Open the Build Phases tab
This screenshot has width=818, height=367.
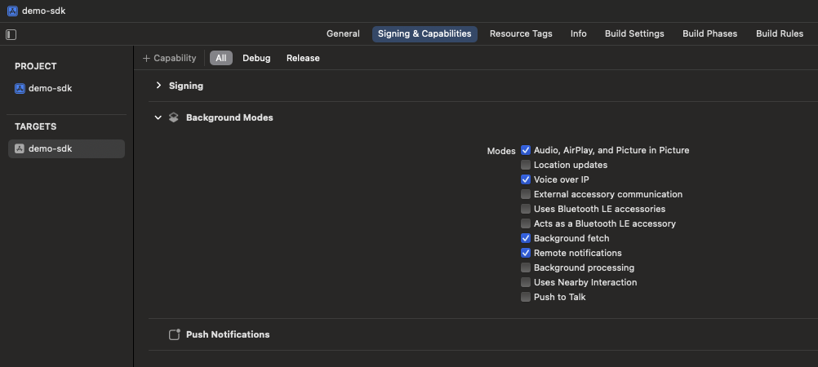click(x=709, y=33)
